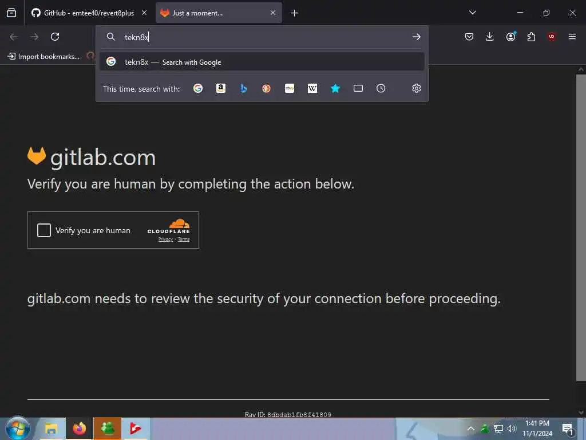Open a new tab with plus button
586x440 pixels.
tap(295, 13)
